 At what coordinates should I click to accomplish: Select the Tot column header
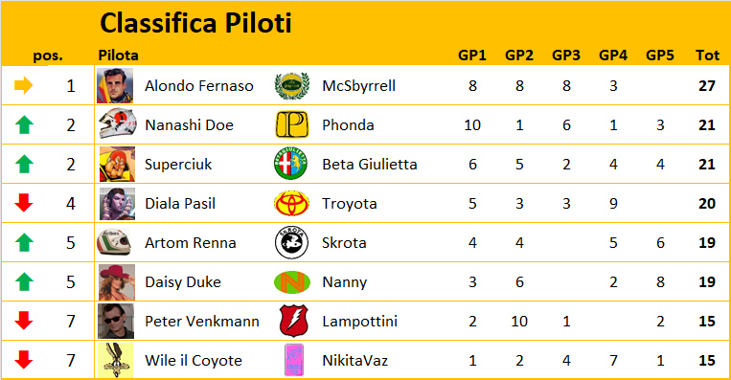point(707,56)
